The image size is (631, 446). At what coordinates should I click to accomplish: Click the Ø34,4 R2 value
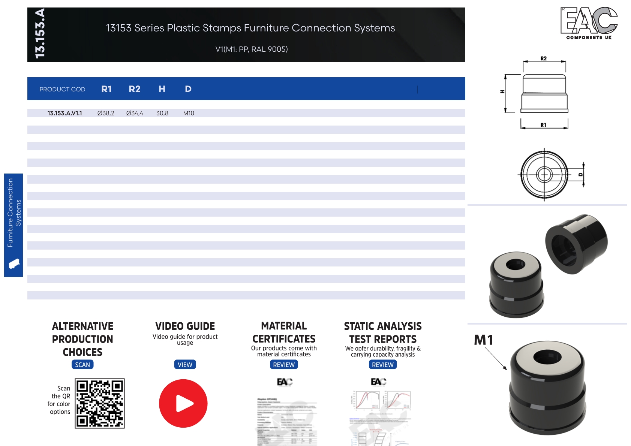pyautogui.click(x=135, y=113)
